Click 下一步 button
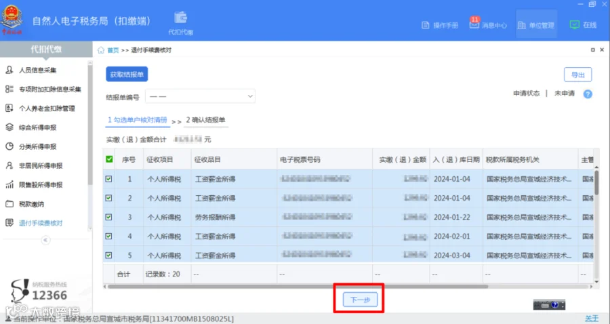 pos(361,300)
